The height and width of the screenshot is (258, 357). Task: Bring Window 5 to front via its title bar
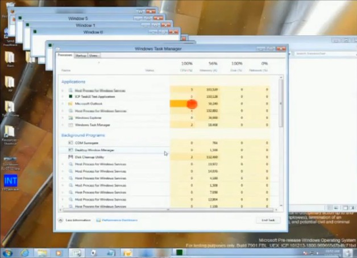(x=78, y=18)
